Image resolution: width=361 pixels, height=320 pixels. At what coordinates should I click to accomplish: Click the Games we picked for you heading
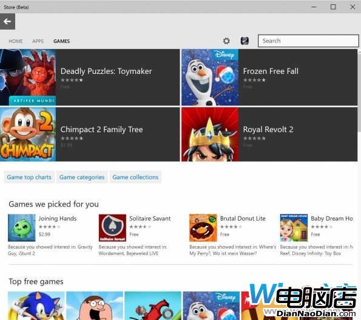click(53, 204)
